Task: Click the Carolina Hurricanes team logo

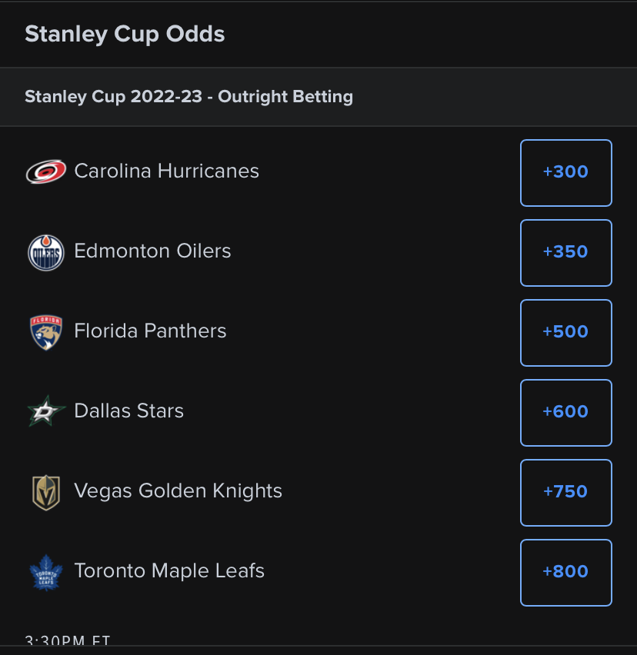Action: click(46, 171)
